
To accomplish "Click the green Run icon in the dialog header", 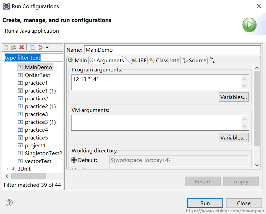I will [x=249, y=25].
